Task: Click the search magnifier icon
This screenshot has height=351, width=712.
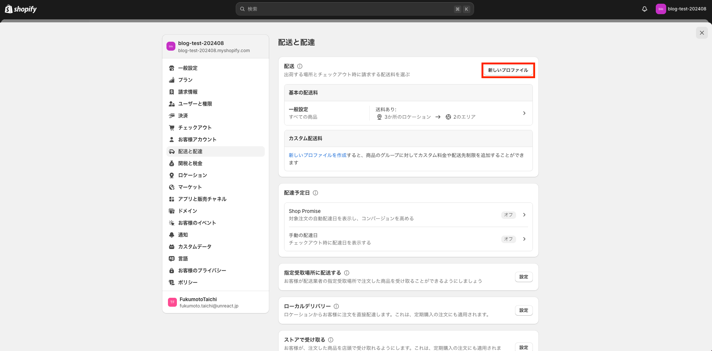Action: pos(242,9)
